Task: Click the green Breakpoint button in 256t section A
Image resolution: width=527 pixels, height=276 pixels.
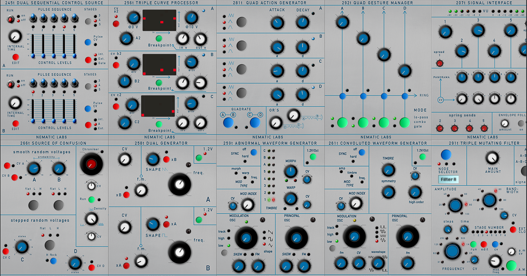Action: (x=159, y=38)
